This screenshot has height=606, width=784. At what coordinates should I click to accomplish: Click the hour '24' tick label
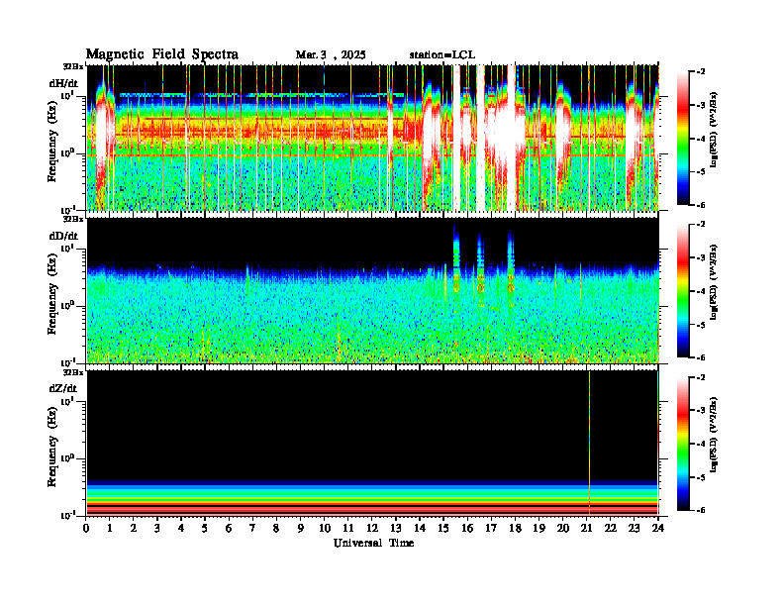tap(658, 529)
